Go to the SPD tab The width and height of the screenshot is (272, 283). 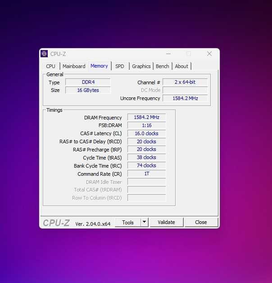120,66
